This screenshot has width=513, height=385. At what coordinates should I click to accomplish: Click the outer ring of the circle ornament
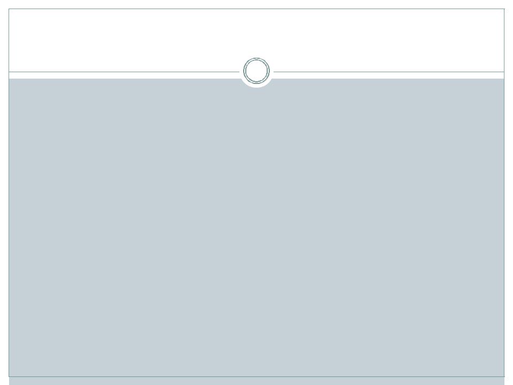(x=256, y=58)
